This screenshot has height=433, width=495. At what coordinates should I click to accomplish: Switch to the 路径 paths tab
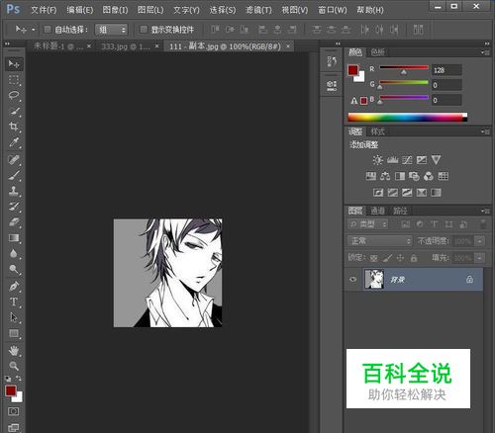point(400,211)
